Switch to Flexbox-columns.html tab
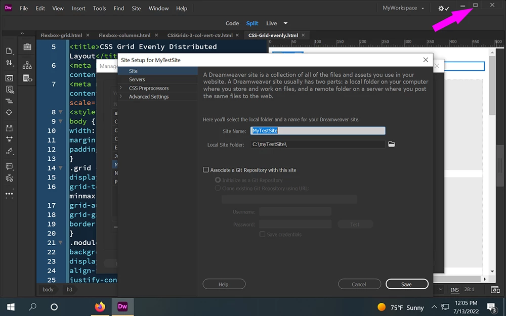Image resolution: width=506 pixels, height=316 pixels. pyautogui.click(x=124, y=35)
